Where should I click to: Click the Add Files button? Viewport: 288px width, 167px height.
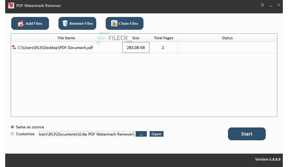tap(30, 23)
